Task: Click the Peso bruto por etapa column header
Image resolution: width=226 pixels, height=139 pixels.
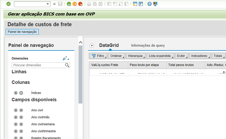Action: [147, 65]
